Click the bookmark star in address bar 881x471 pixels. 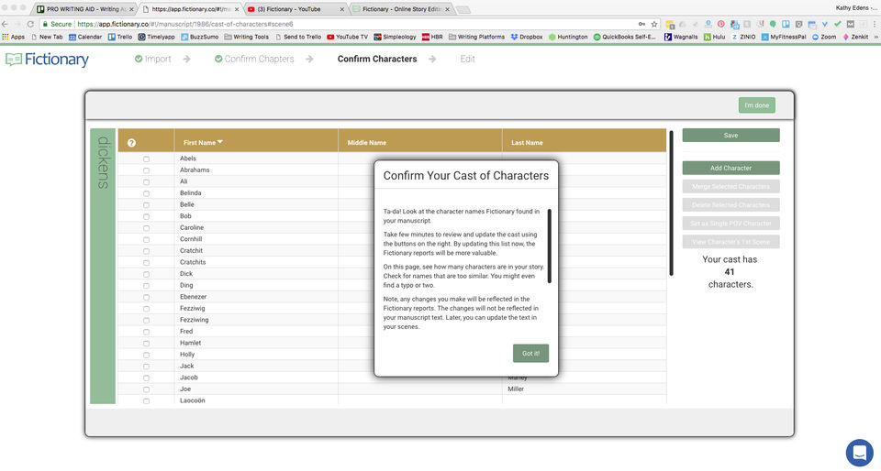(x=654, y=24)
